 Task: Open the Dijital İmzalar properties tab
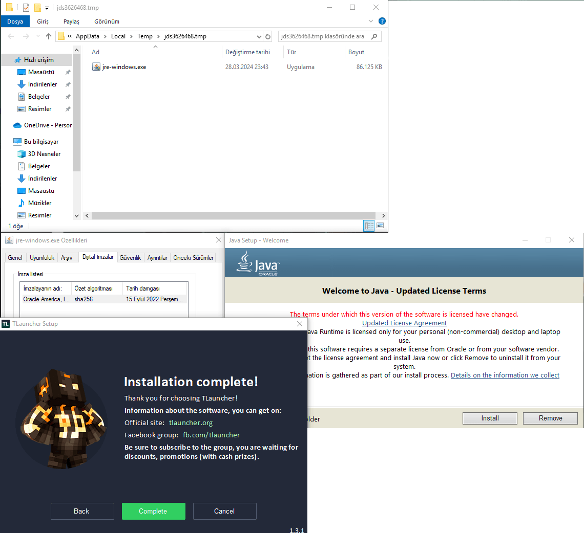click(x=98, y=257)
